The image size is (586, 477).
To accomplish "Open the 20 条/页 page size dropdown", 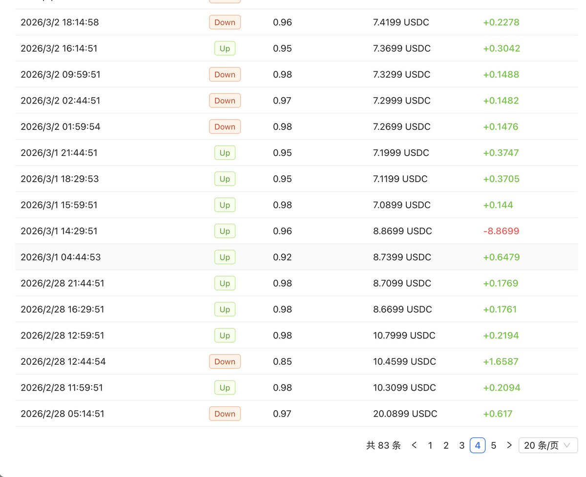I will [x=548, y=445].
